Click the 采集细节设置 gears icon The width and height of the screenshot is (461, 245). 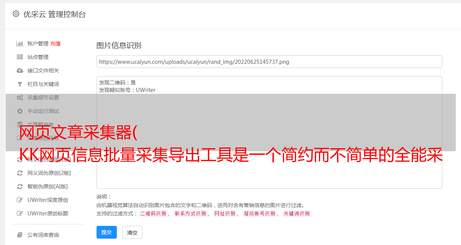click(x=20, y=98)
